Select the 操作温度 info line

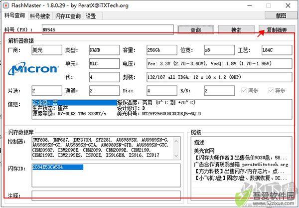click(x=156, y=103)
